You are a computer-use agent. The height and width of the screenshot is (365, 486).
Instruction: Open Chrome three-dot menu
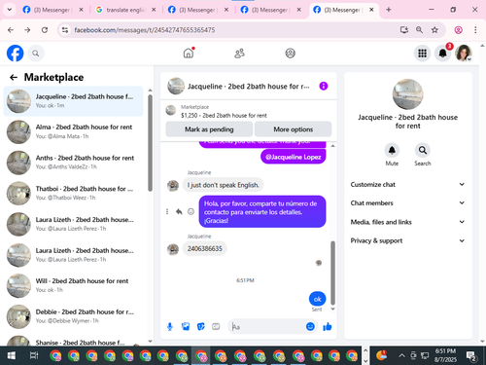475,30
